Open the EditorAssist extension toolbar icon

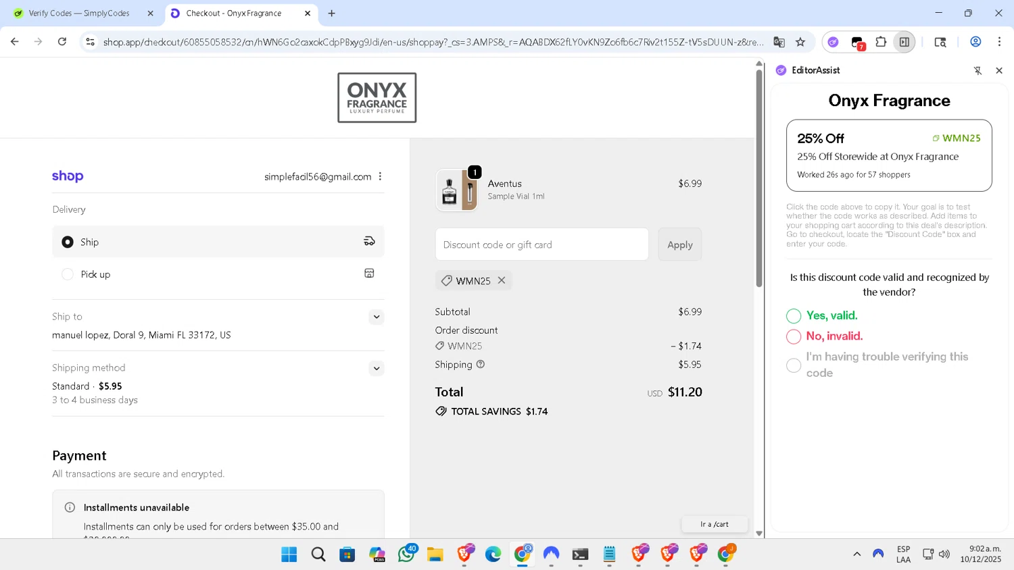tap(834, 42)
